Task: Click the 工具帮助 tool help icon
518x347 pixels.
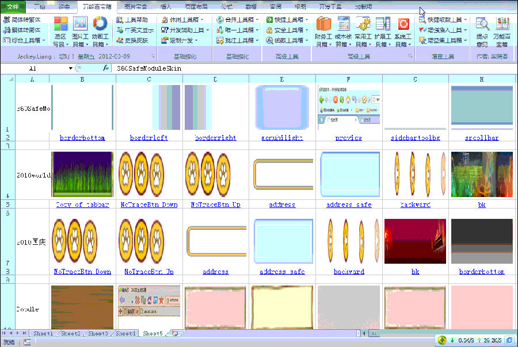Action: tap(135, 20)
